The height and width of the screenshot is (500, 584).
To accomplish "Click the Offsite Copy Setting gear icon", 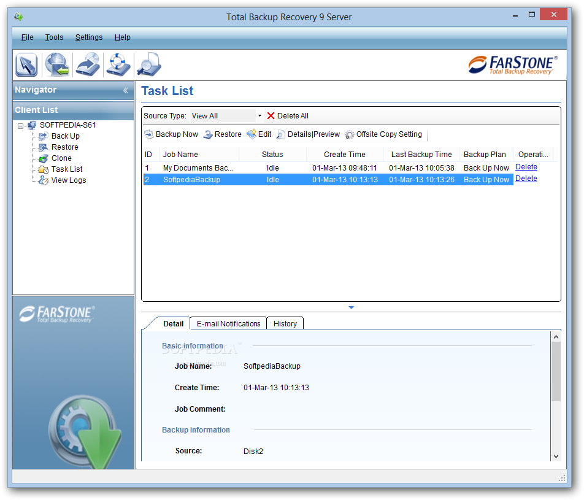I will click(x=350, y=134).
